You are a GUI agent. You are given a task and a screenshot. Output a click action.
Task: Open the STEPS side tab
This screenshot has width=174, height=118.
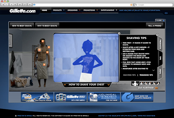point(160,72)
